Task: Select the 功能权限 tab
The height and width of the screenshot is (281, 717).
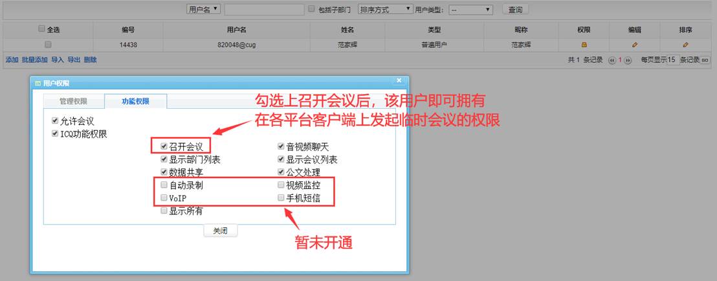Action: point(135,102)
